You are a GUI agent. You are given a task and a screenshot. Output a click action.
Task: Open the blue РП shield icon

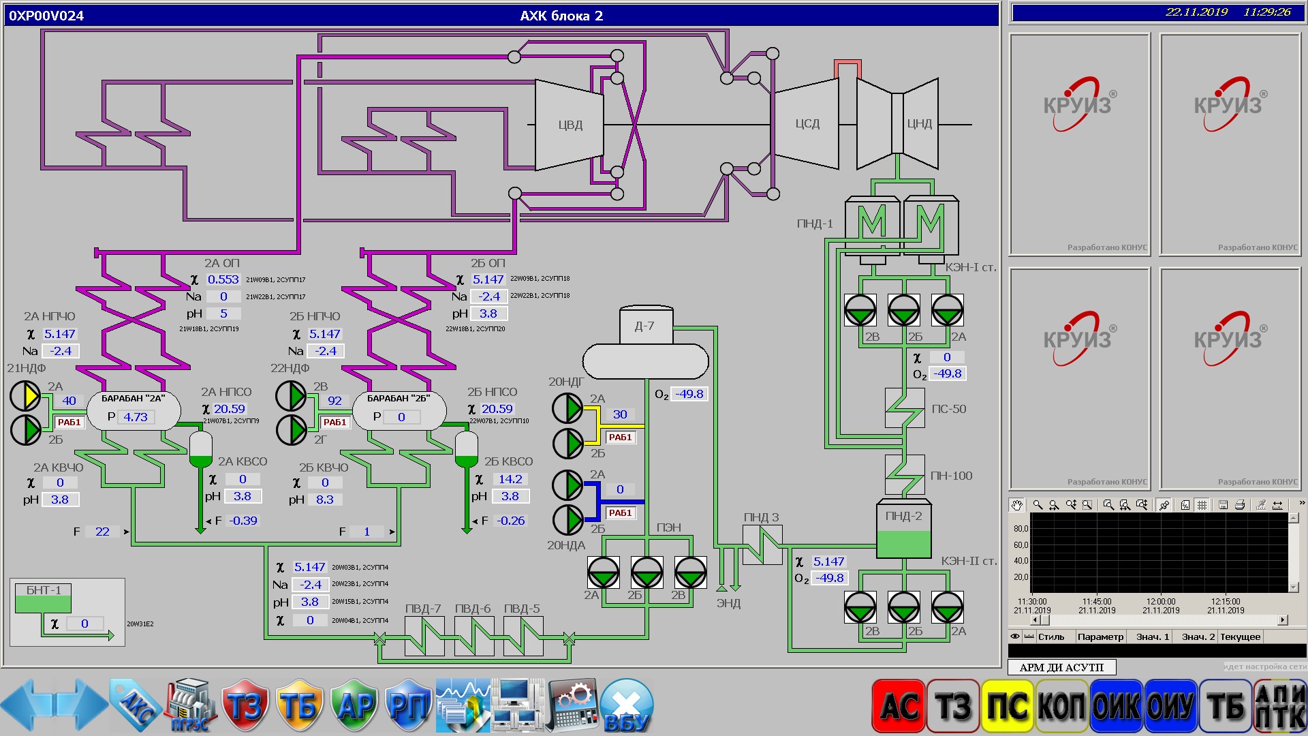(408, 706)
